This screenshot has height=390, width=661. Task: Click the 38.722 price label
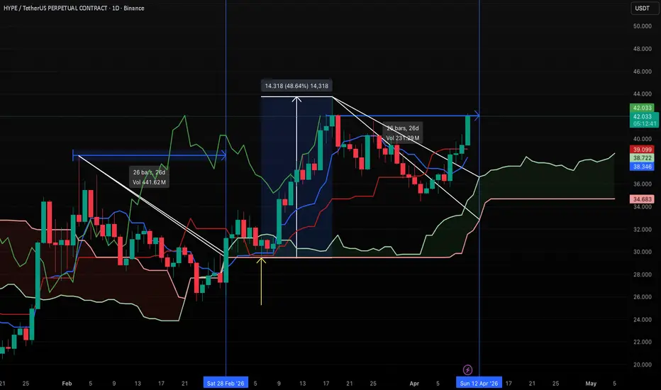click(x=642, y=158)
